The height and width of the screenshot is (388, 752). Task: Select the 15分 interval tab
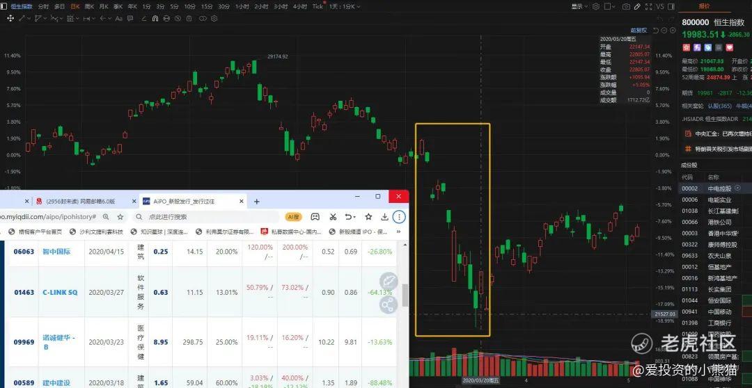(206, 7)
